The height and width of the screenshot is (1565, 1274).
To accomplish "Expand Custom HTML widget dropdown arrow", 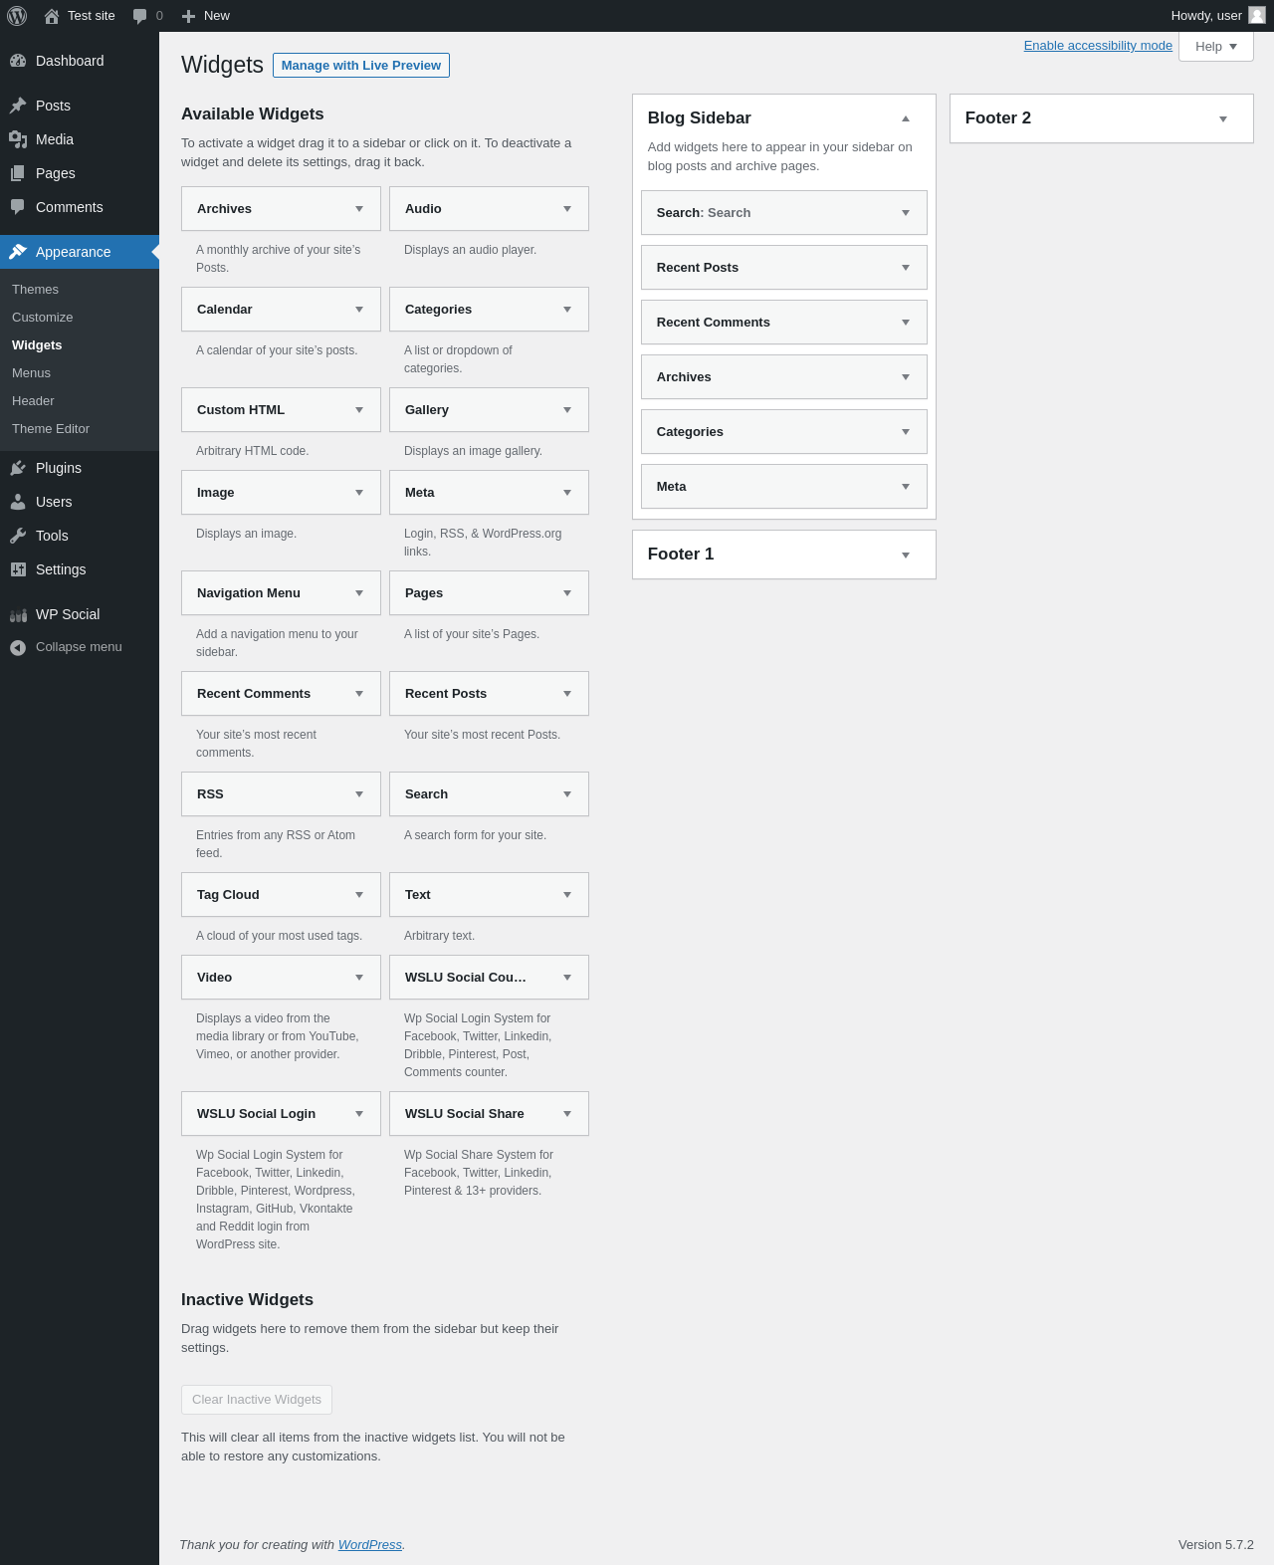I will (x=359, y=410).
